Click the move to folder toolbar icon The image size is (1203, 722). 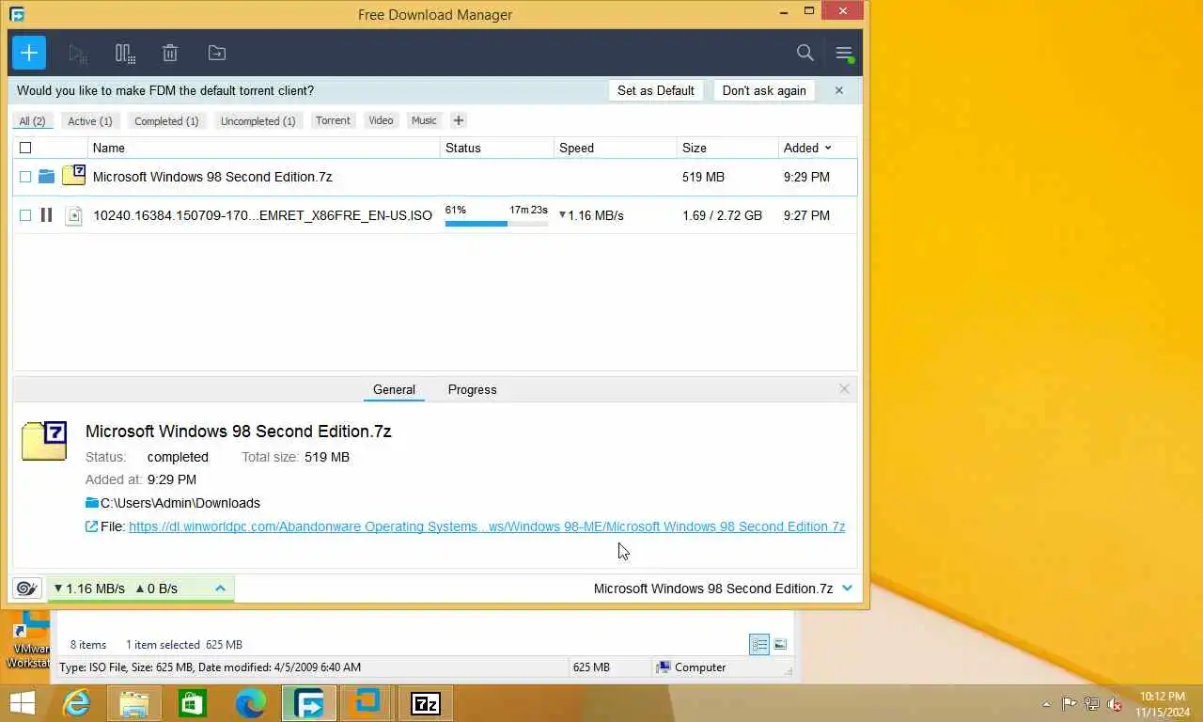click(217, 54)
